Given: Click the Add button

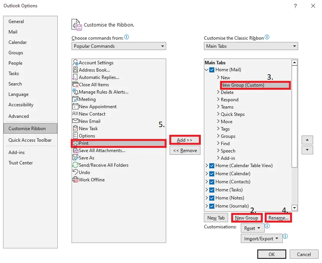Looking at the screenshot, I should pyautogui.click(x=185, y=140).
